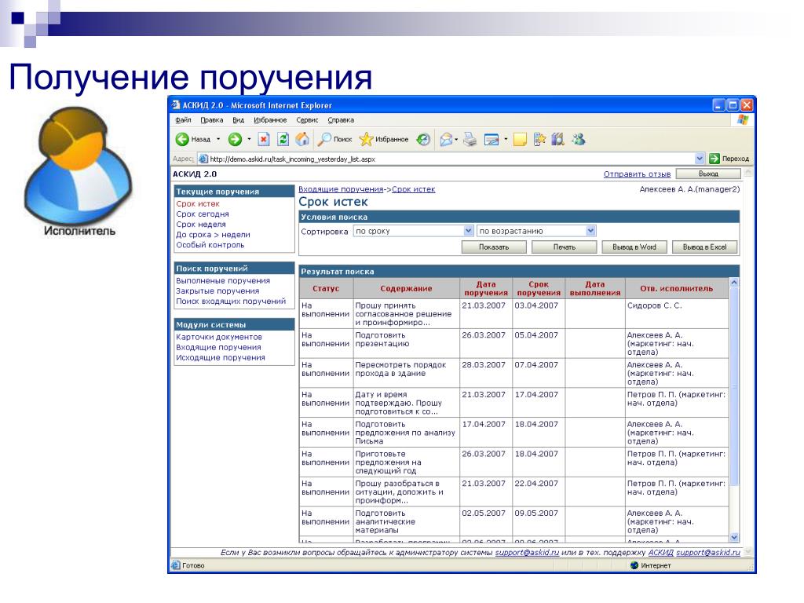Select Срок сегодня in the sidebar

coord(203,214)
